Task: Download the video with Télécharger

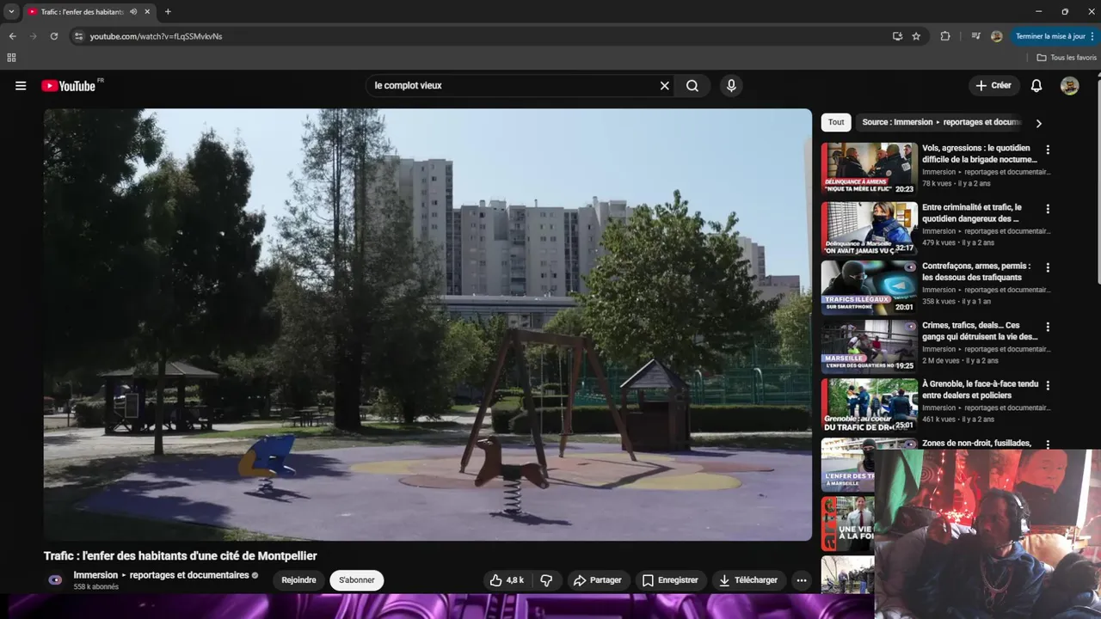Action: tap(748, 580)
